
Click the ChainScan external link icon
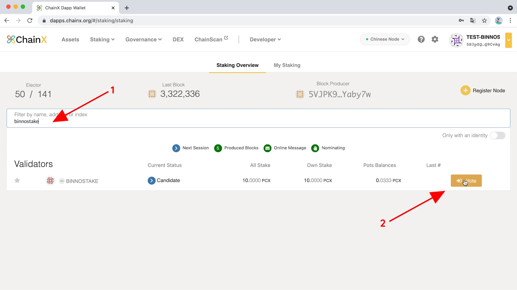coord(226,38)
